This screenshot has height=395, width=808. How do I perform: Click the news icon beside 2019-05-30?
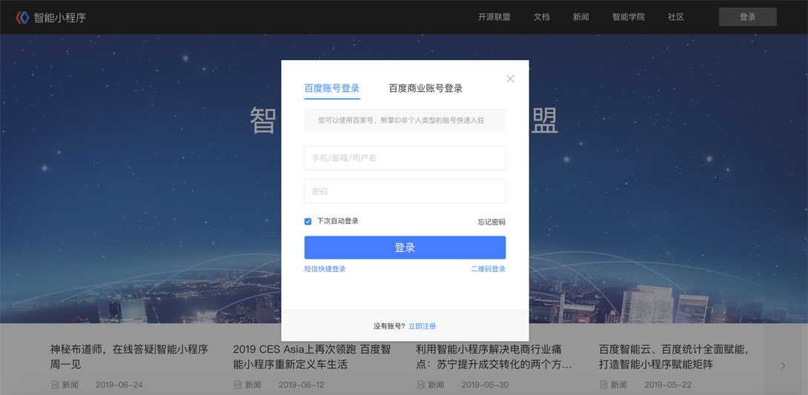(420, 385)
